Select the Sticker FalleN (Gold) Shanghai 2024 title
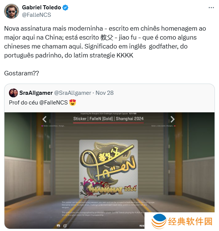The width and height of the screenshot is (219, 231). [108, 119]
